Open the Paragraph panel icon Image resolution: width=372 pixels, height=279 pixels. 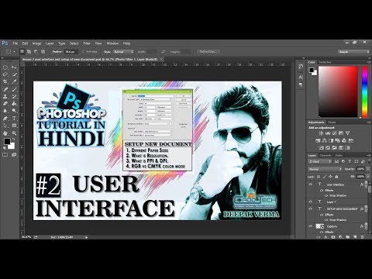[301, 84]
